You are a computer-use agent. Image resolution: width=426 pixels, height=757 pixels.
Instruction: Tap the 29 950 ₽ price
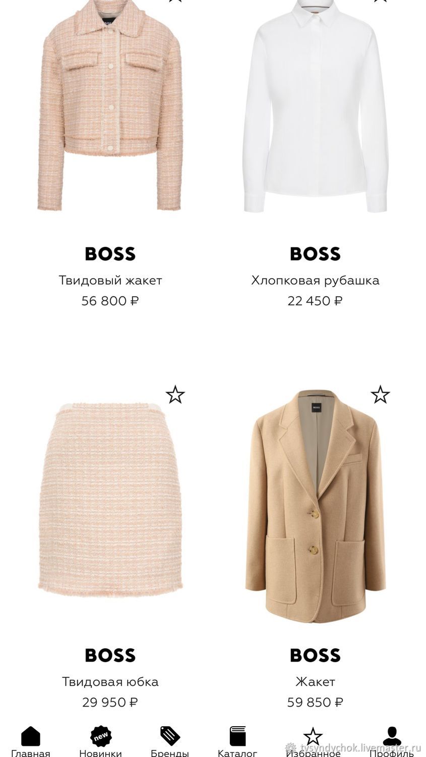click(x=110, y=702)
